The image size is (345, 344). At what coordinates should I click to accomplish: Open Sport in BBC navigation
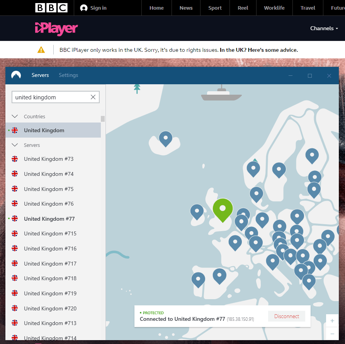click(x=215, y=8)
